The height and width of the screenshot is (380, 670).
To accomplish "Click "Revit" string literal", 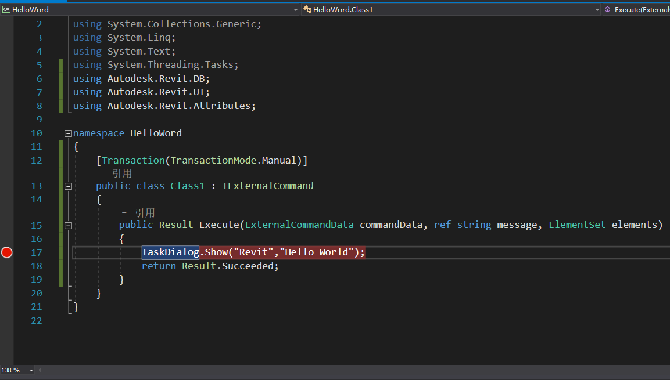I will (253, 252).
